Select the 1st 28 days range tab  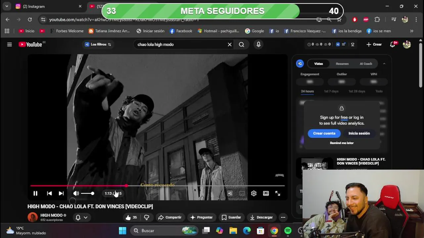357,91
